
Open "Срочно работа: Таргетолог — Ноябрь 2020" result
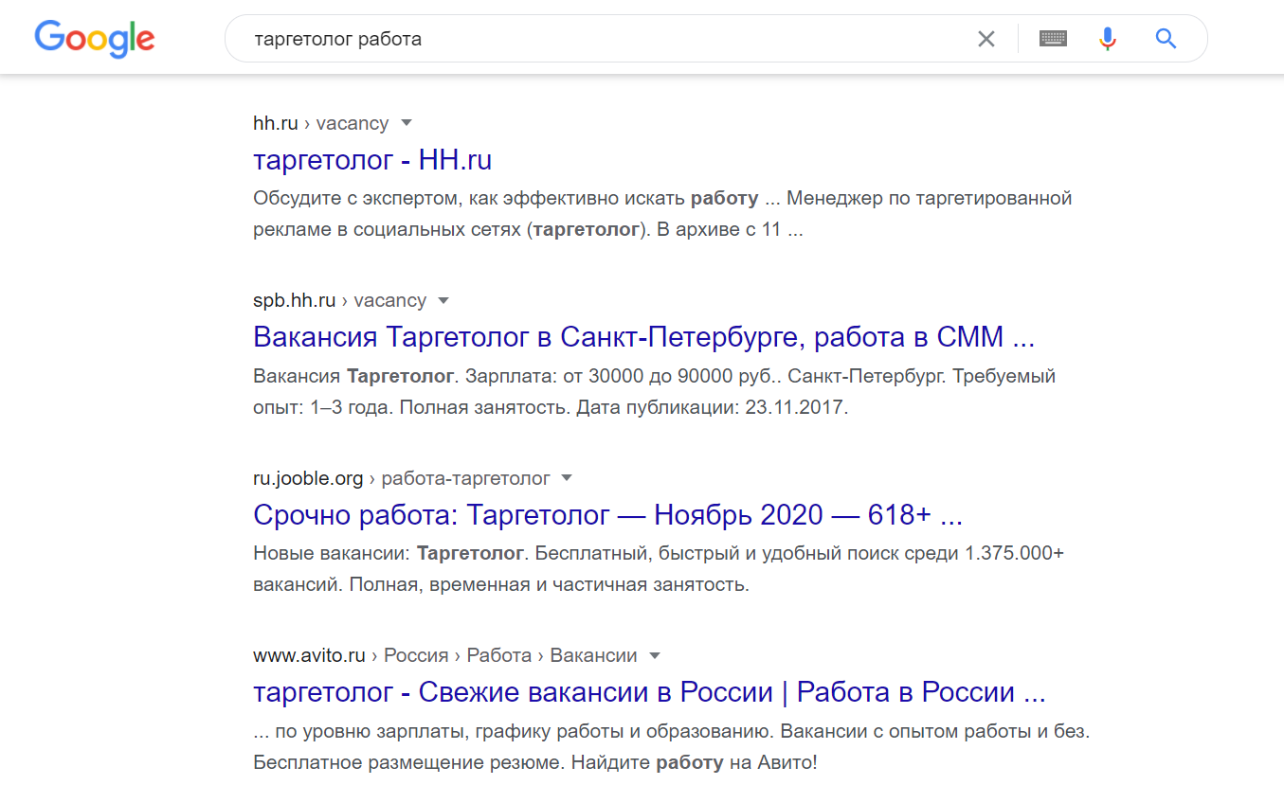tap(608, 515)
